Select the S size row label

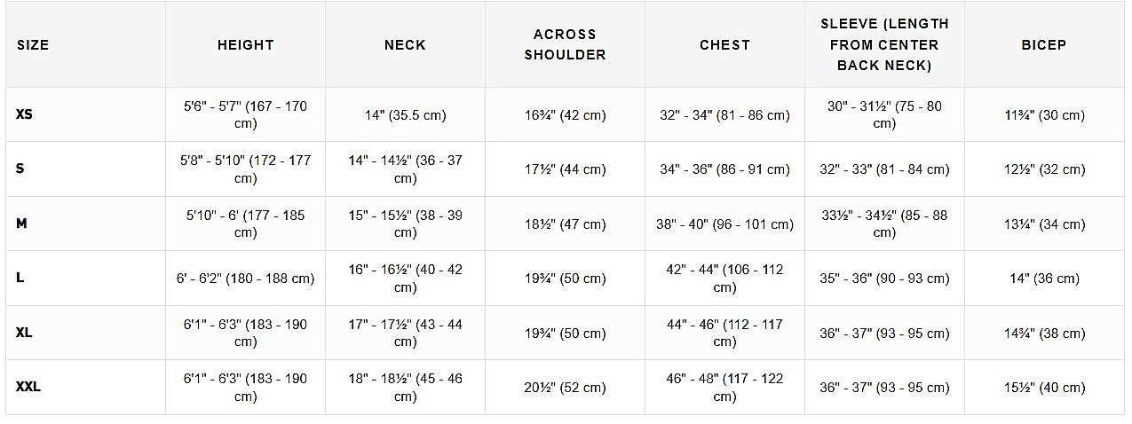(20, 169)
